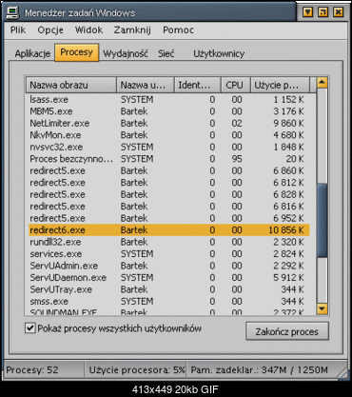Screen dimensions: 352x397
Task: Select the Proces bezczynno... row
Action: tap(168, 159)
